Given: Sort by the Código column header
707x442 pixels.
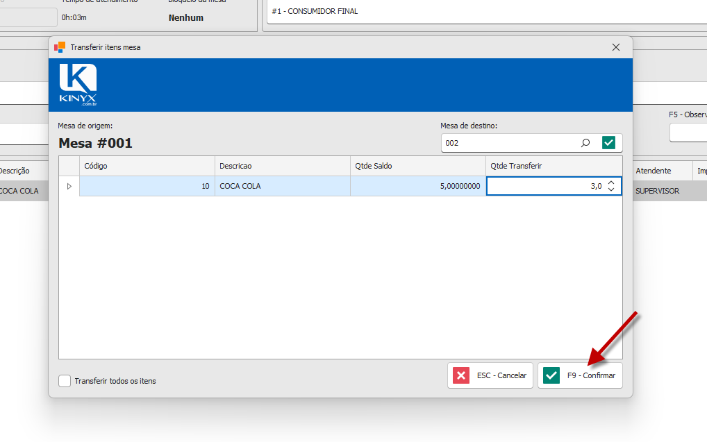Looking at the screenshot, I should tap(147, 166).
